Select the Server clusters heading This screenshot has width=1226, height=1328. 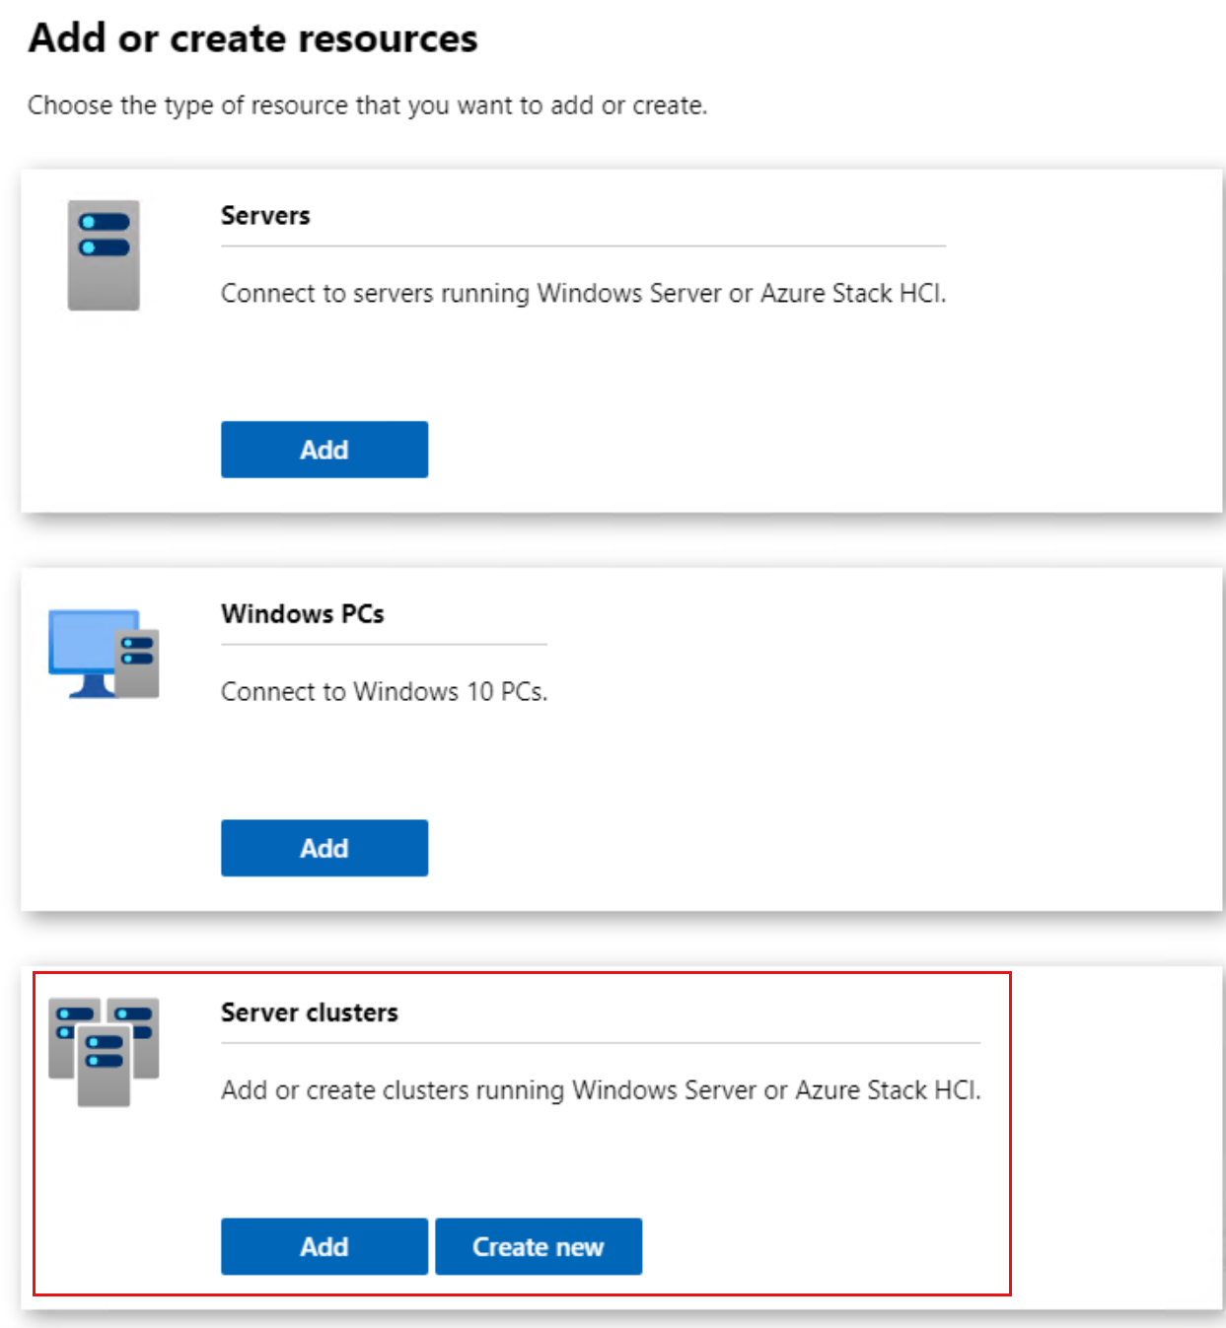tap(309, 1013)
